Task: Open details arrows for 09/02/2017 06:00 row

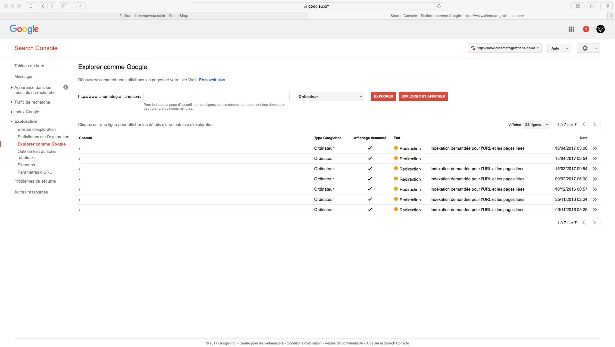Action: pos(595,179)
